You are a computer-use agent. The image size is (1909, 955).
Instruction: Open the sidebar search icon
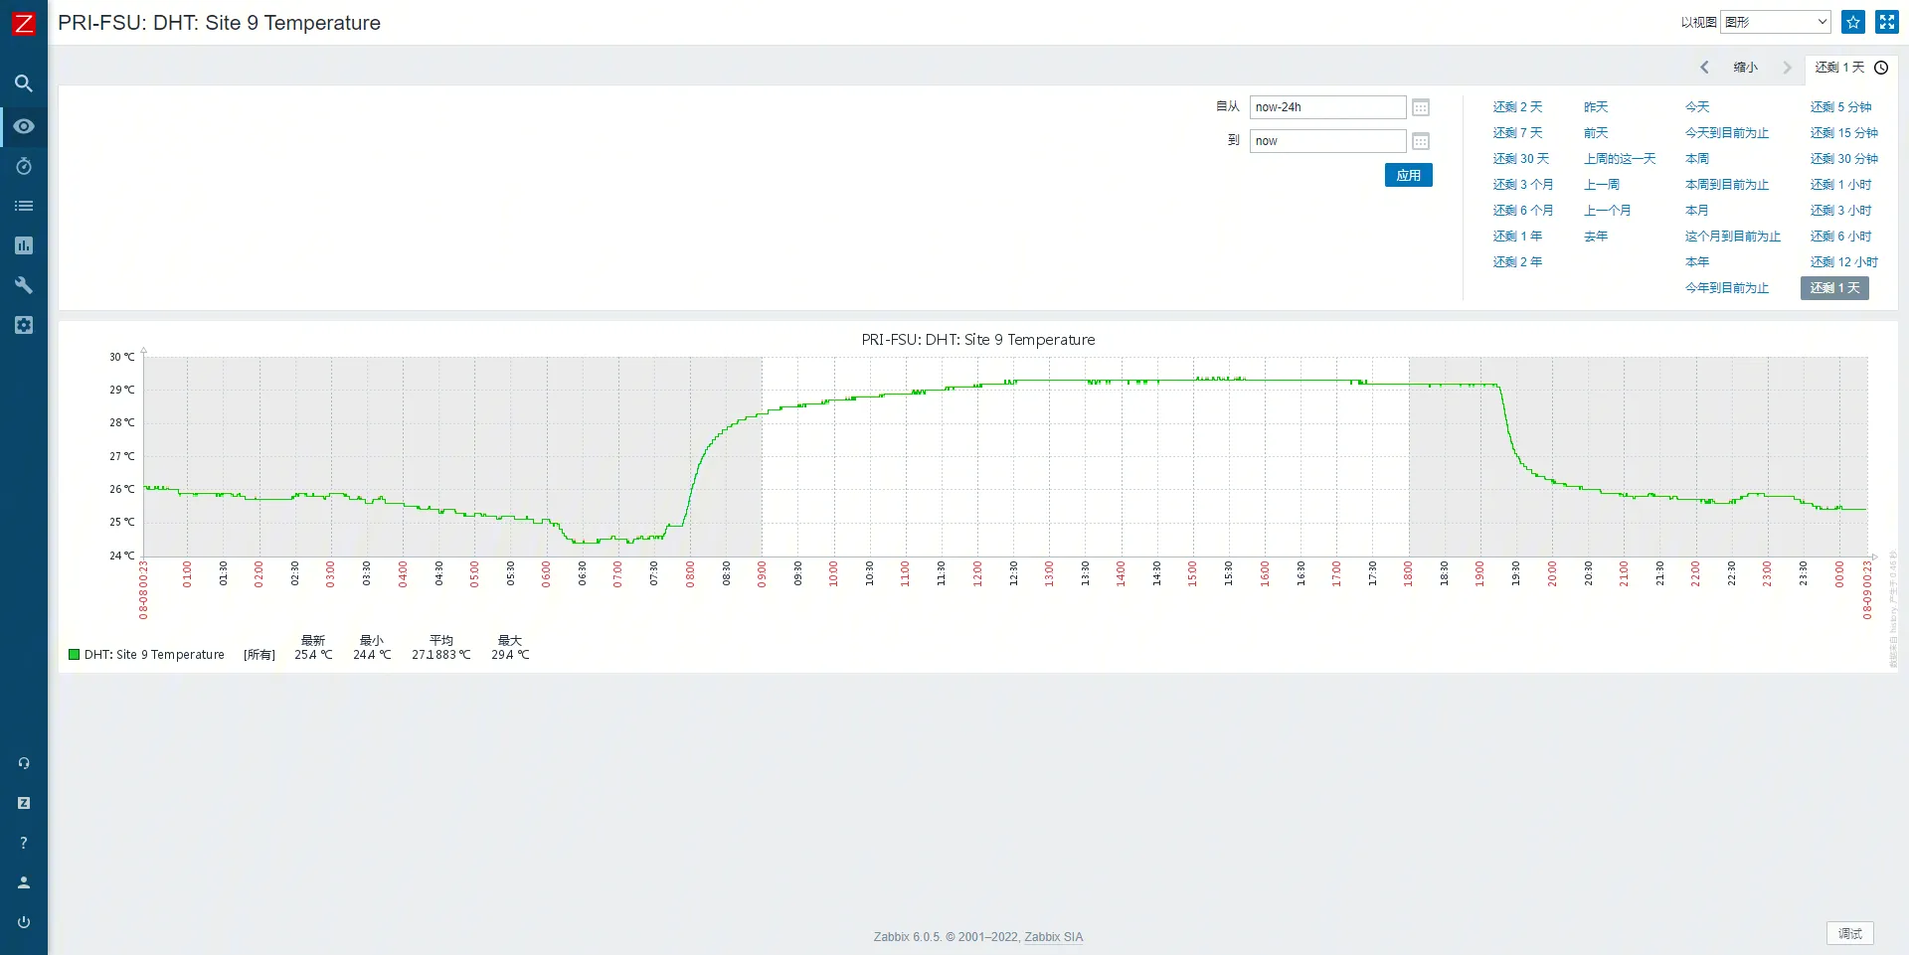(24, 83)
